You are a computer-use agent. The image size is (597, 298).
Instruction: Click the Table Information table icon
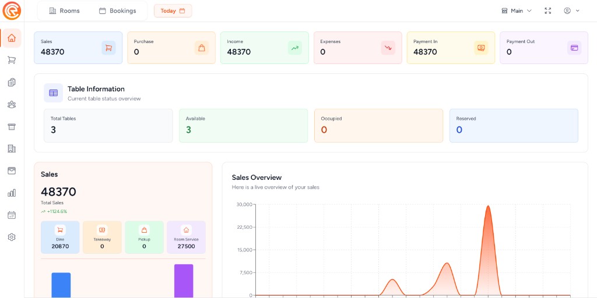[53, 93]
